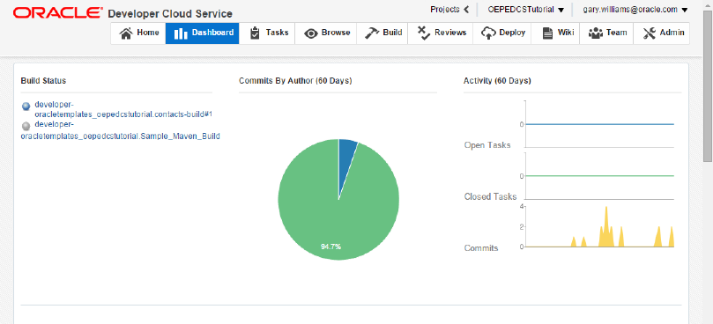Viewport: 713px width, 324px height.
Task: Collapse Projects with the left chevron
Action: (466, 10)
